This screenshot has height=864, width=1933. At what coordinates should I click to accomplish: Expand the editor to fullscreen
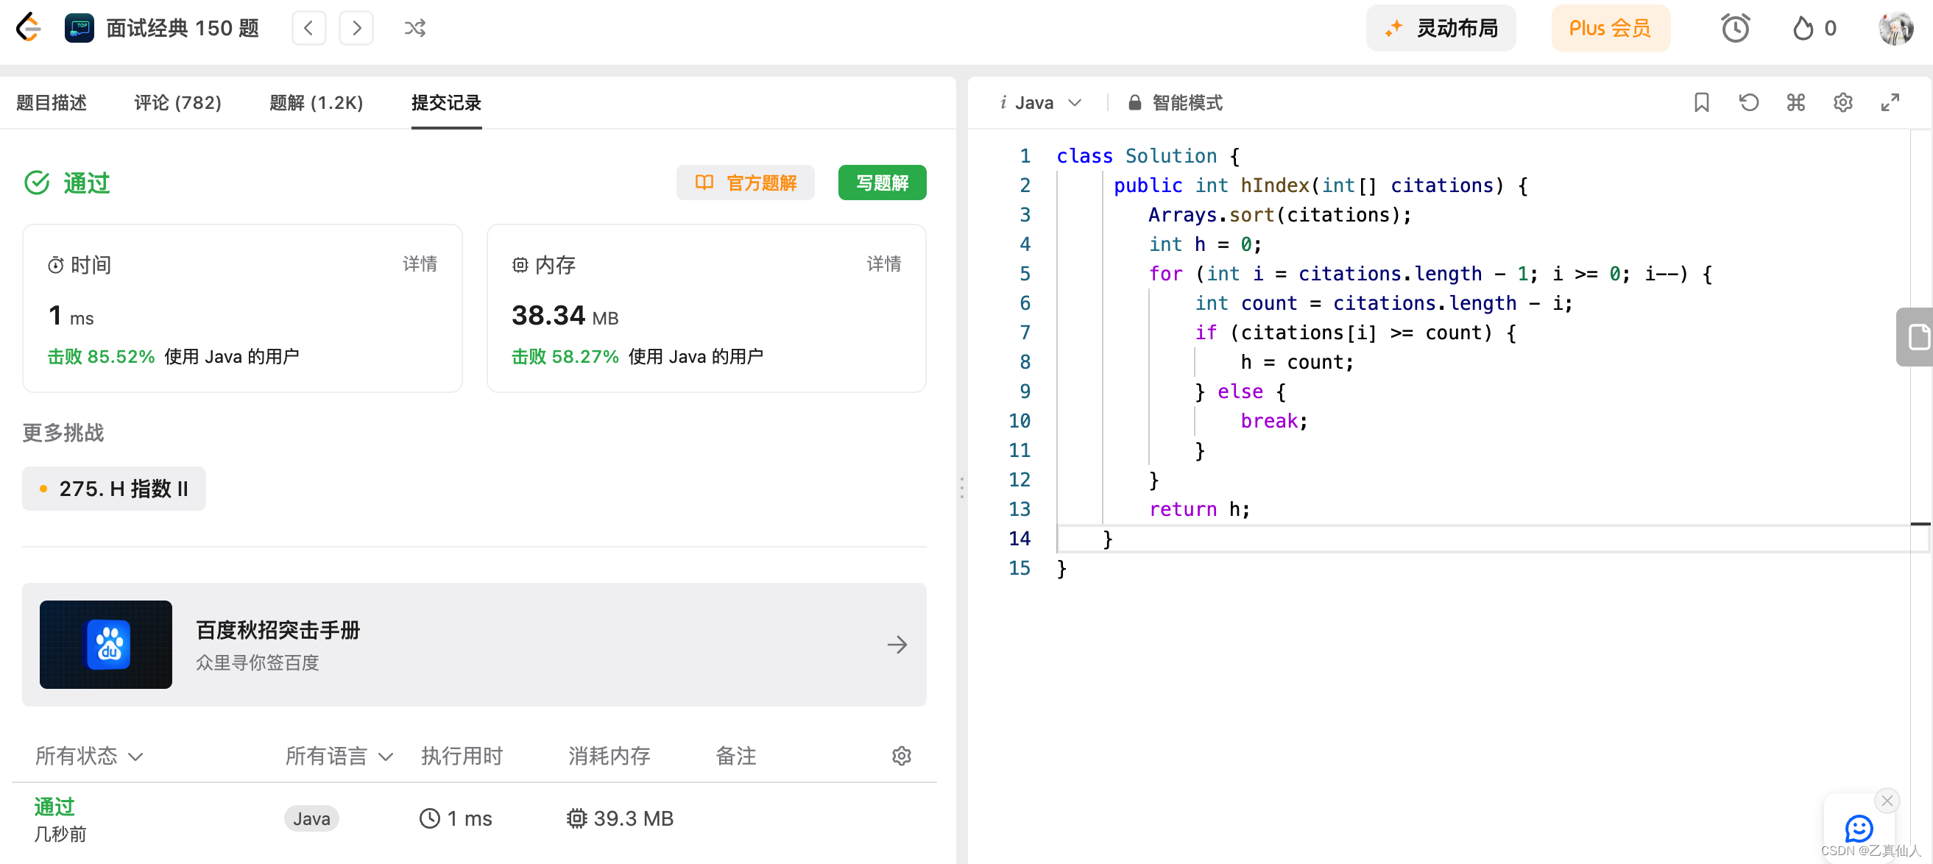click(1890, 103)
